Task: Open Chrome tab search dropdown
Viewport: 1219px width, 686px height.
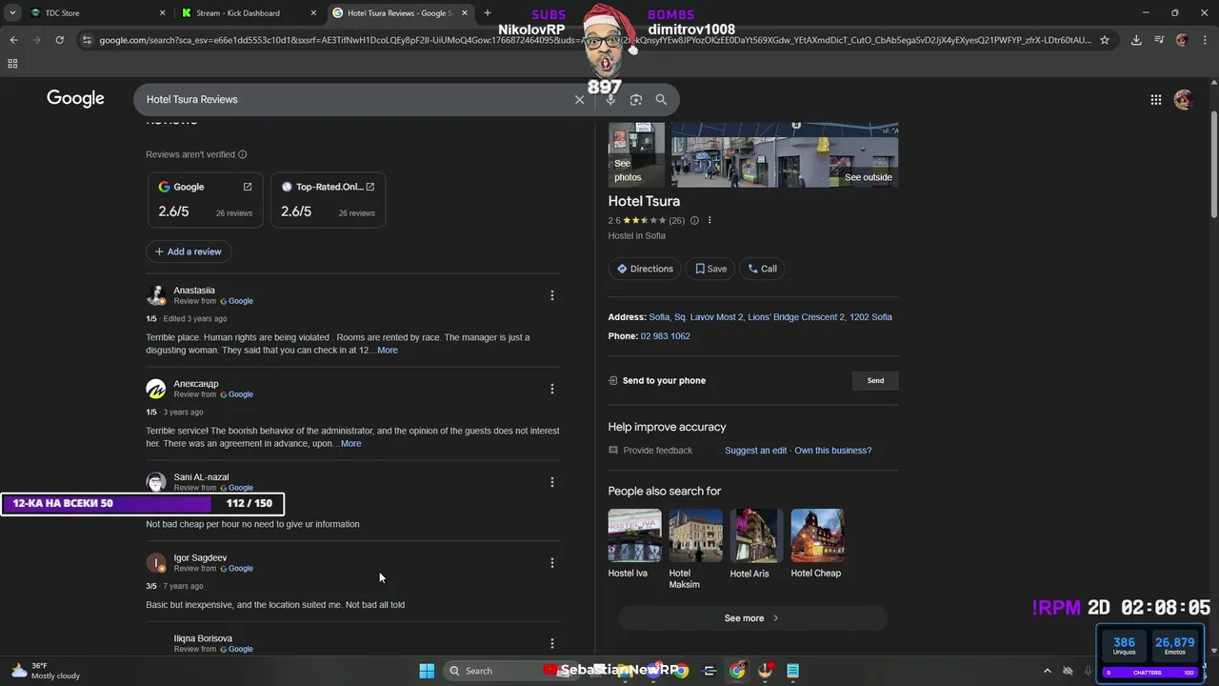Action: 12,13
